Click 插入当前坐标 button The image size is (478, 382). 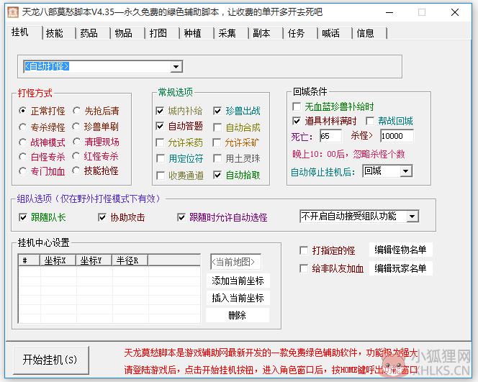pyautogui.click(x=238, y=298)
